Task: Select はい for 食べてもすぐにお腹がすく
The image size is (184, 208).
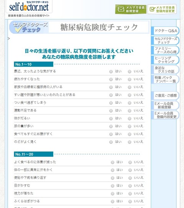Action: [111, 134]
